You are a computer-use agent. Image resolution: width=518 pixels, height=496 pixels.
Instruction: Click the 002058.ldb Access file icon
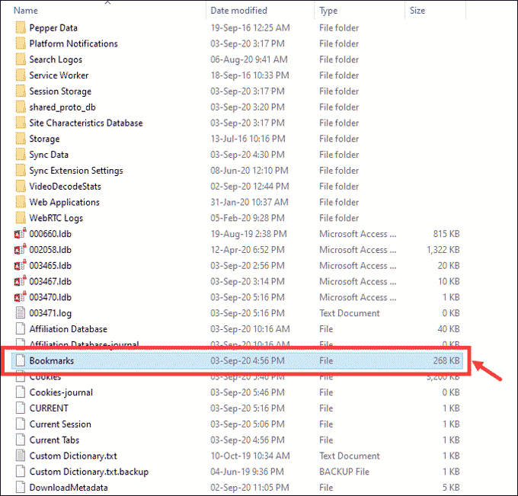(x=20, y=249)
